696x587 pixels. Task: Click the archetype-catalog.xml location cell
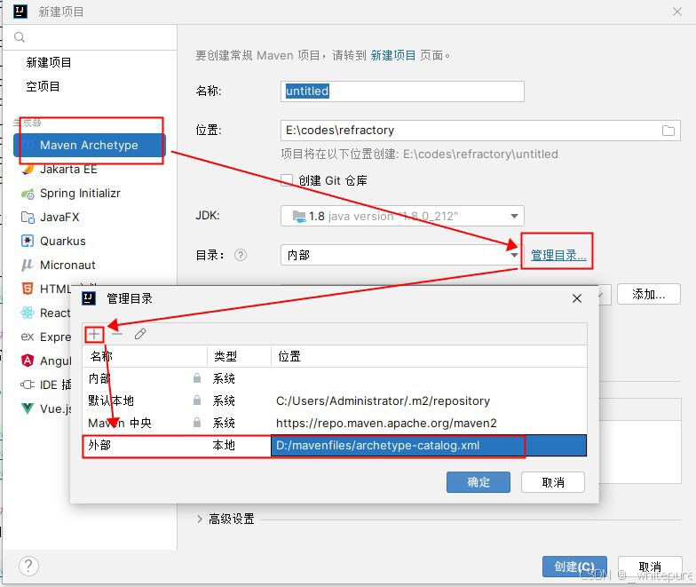pyautogui.click(x=429, y=446)
